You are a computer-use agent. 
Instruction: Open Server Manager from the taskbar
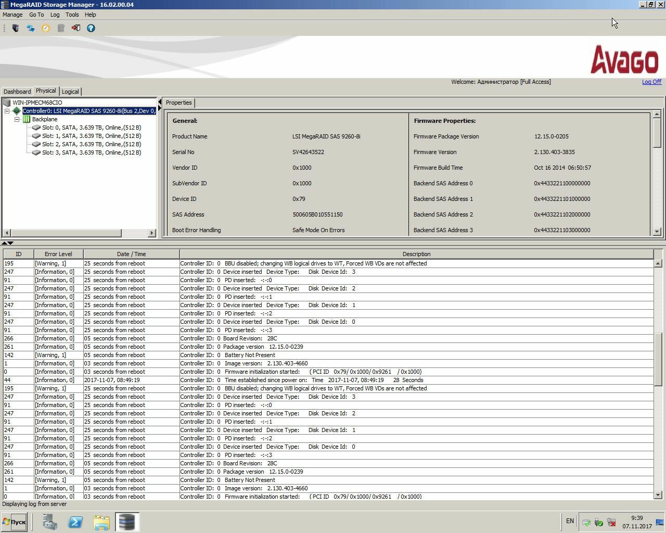point(50,522)
